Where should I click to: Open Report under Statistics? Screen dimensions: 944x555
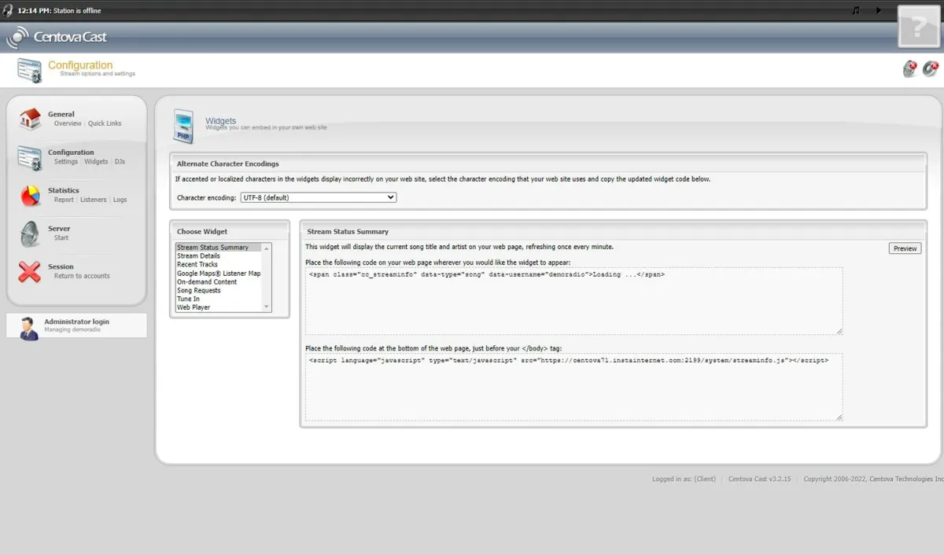(64, 200)
